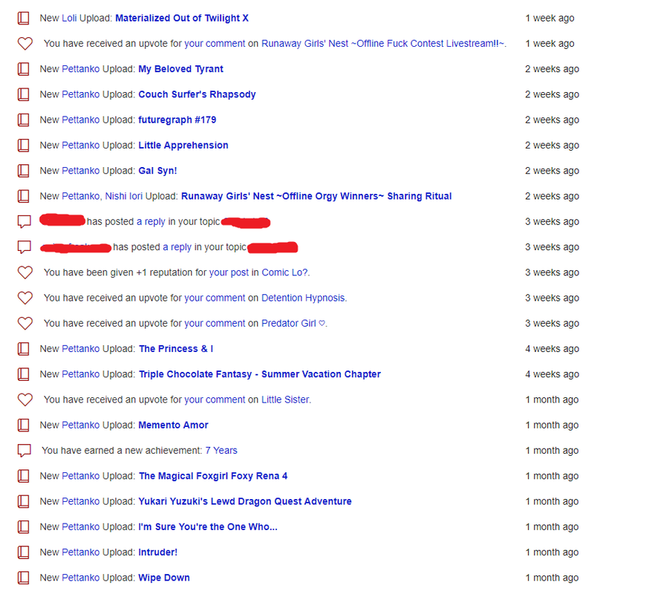
Task: Open the My Beloved Tyrant upload link
Action: (181, 69)
